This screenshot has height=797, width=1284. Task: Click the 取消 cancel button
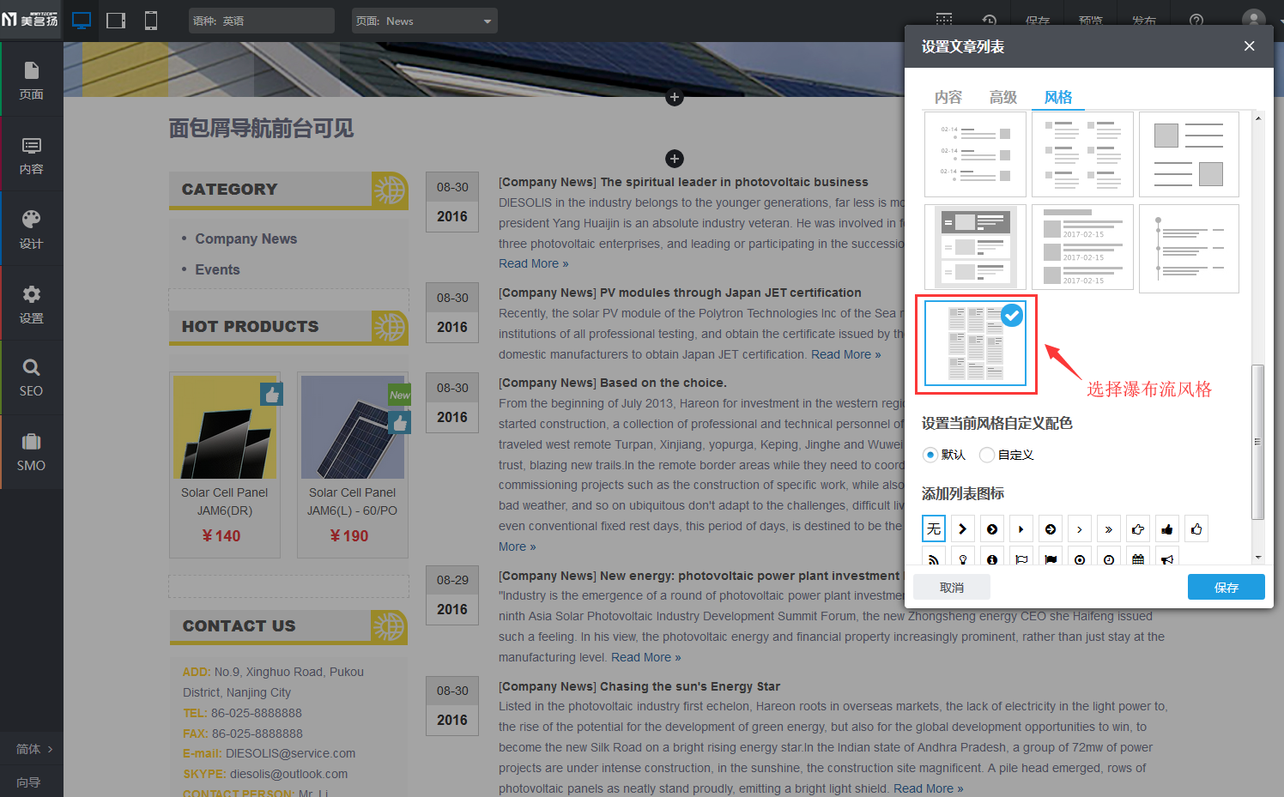pyautogui.click(x=951, y=587)
